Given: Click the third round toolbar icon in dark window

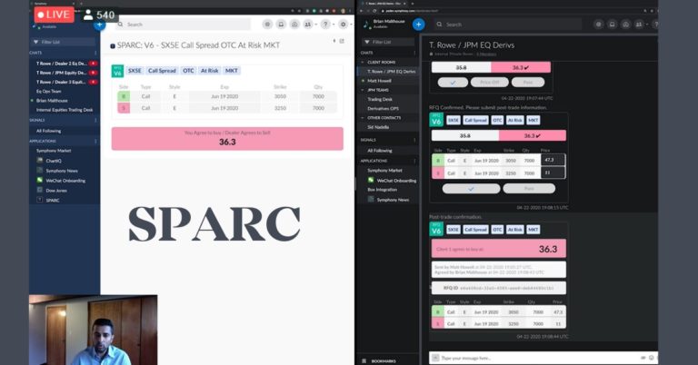Looking at the screenshot, I should click(x=625, y=25).
